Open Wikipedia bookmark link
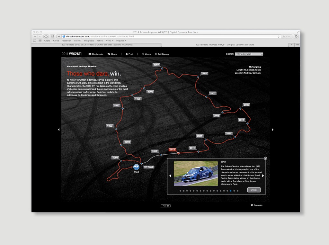 [x=89, y=41]
